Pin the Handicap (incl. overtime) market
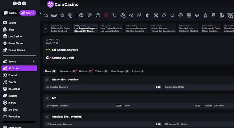Image resolution: width=234 pixels, height=128 pixels. tap(47, 117)
